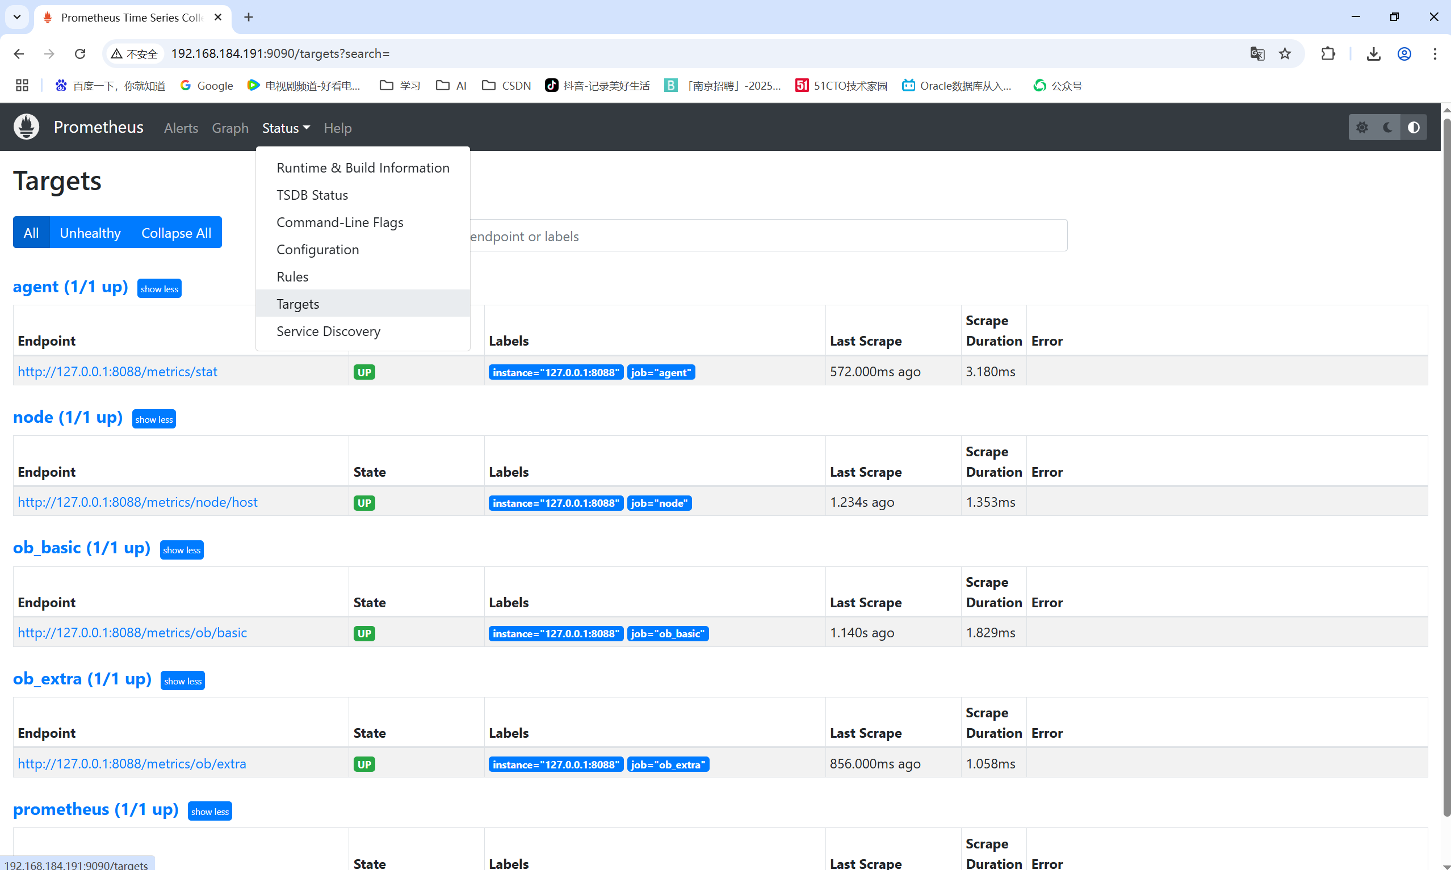Open a new browser tab
The height and width of the screenshot is (870, 1451).
click(x=249, y=17)
